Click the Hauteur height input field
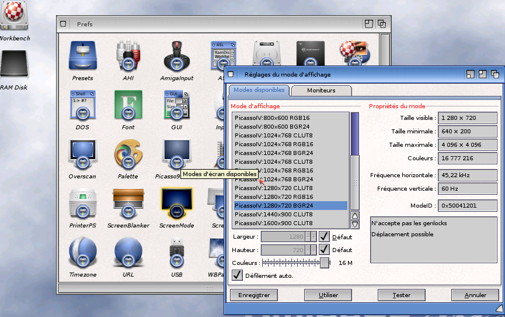The height and width of the screenshot is (317, 505). click(283, 250)
